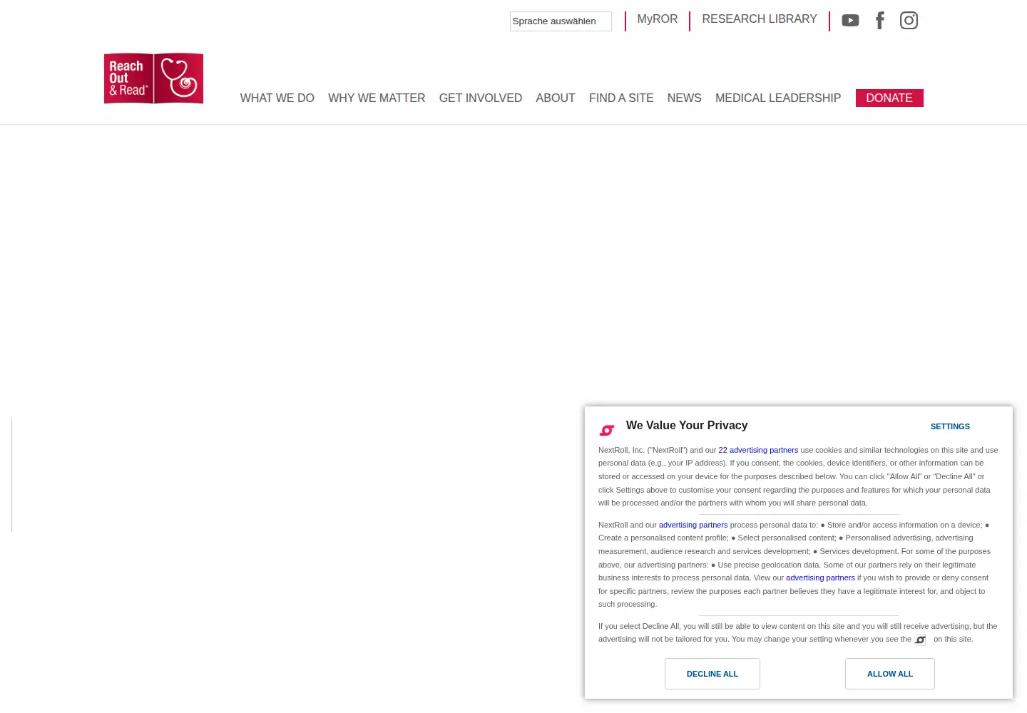Open the WHAT WE DO menu
The width and height of the screenshot is (1027, 713).
click(x=277, y=98)
